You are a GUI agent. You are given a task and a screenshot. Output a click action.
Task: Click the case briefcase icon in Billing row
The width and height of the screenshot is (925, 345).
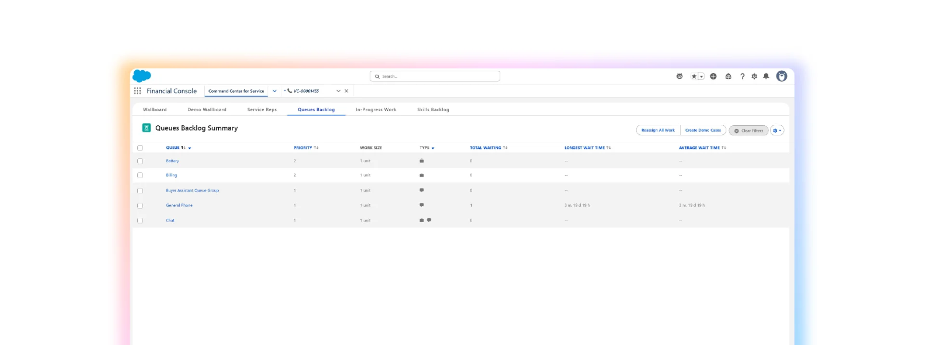422,175
